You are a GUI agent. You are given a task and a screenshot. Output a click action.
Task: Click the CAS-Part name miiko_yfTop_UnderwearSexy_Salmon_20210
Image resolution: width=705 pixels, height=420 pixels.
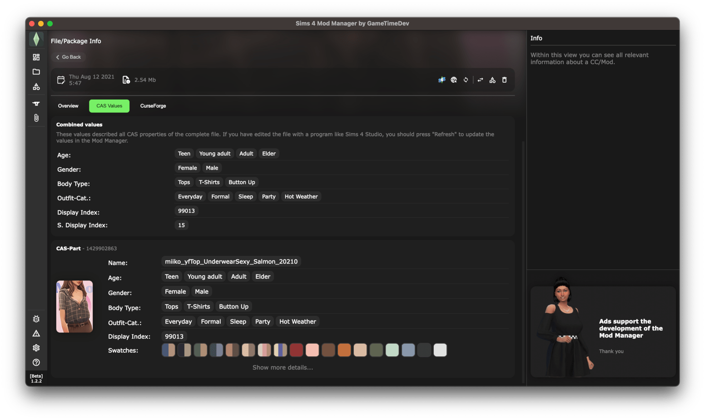tap(231, 261)
